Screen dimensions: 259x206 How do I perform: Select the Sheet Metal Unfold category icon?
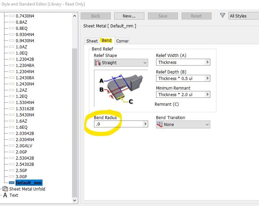pyautogui.click(x=5, y=189)
